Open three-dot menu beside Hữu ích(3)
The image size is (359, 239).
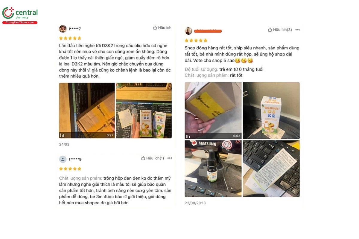pos(298,30)
